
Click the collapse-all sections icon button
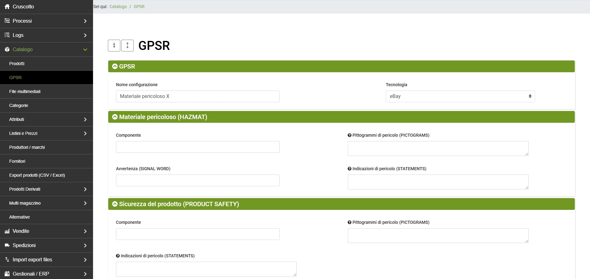click(114, 46)
